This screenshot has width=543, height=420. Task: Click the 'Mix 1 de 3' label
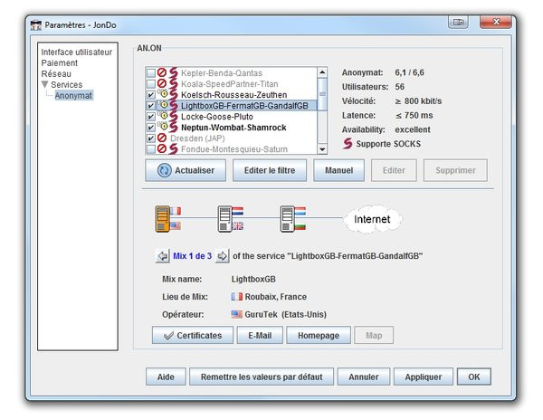192,256
